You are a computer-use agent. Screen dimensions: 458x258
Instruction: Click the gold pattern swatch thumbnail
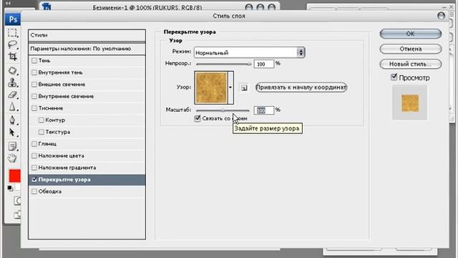(211, 87)
